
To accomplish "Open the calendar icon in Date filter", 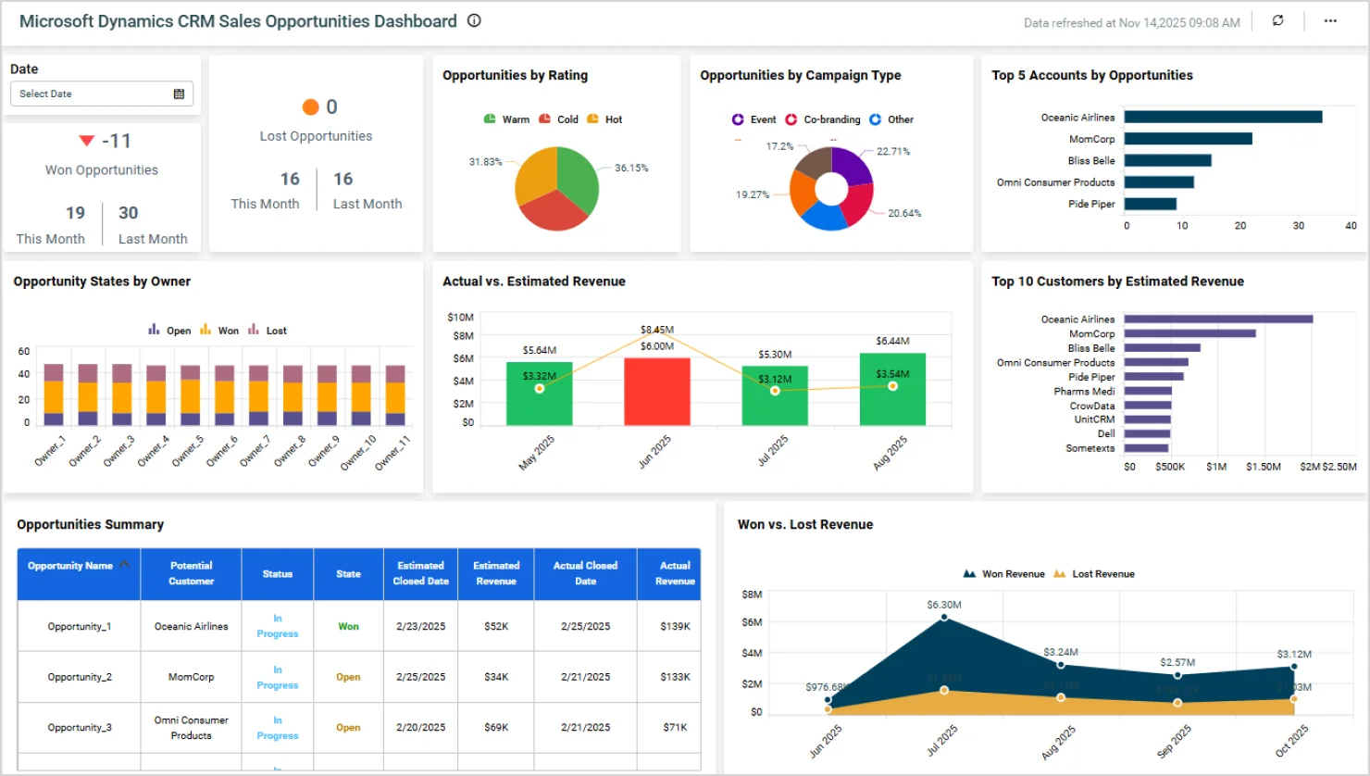I will click(x=179, y=94).
